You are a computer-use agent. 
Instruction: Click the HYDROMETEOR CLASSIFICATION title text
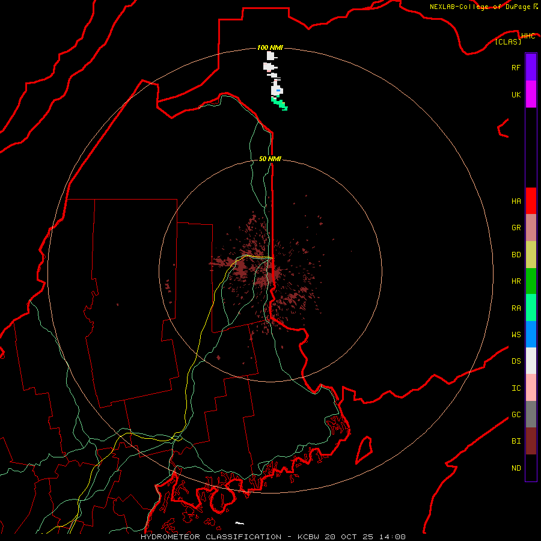(211, 537)
